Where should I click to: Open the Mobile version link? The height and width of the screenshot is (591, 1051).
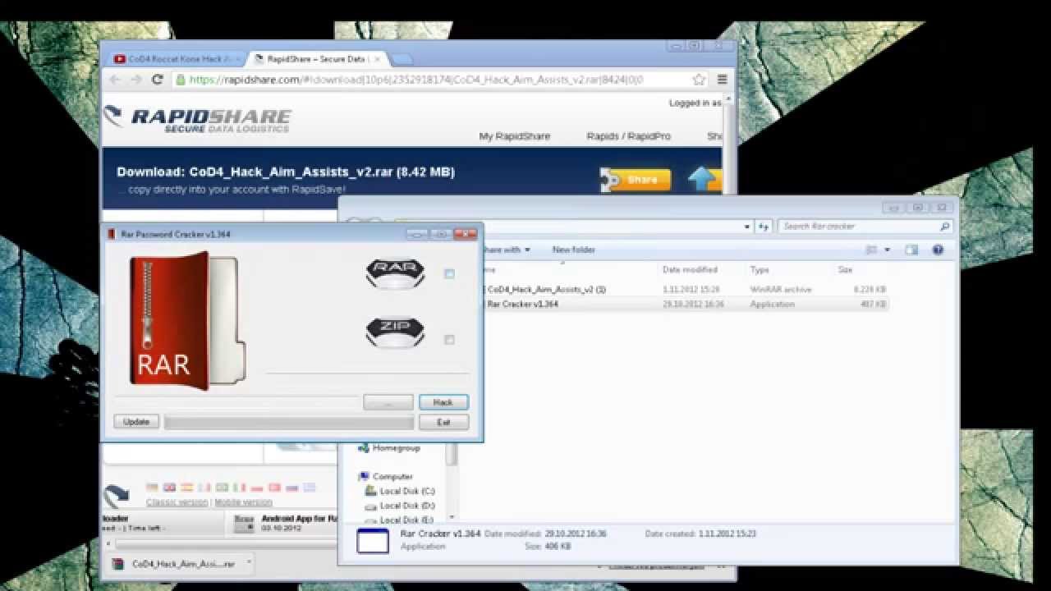(243, 502)
